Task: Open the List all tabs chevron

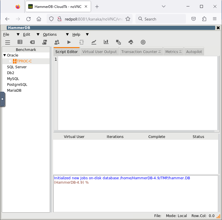Action: (x=164, y=6)
